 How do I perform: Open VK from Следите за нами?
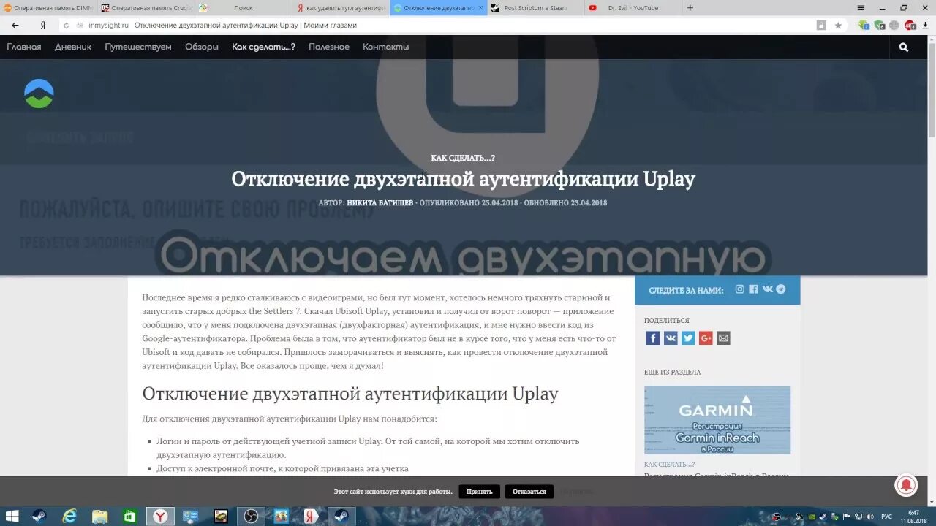click(x=767, y=289)
